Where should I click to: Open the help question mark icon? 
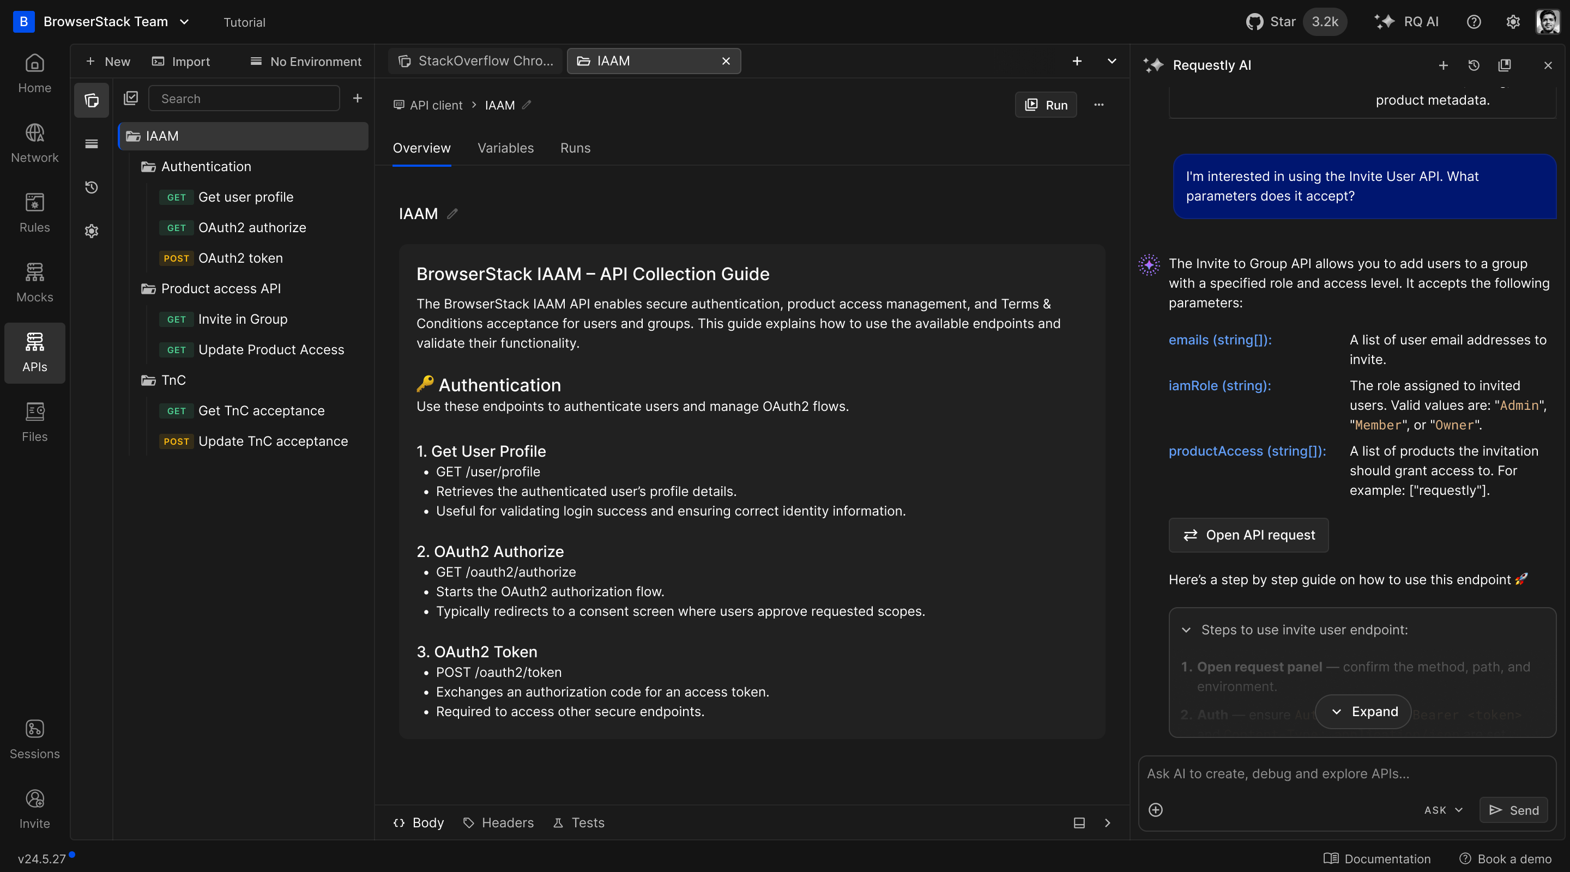click(1474, 22)
